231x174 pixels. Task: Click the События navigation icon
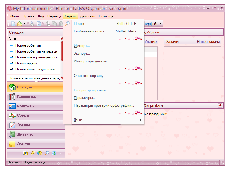pyautogui.click(x=12, y=116)
